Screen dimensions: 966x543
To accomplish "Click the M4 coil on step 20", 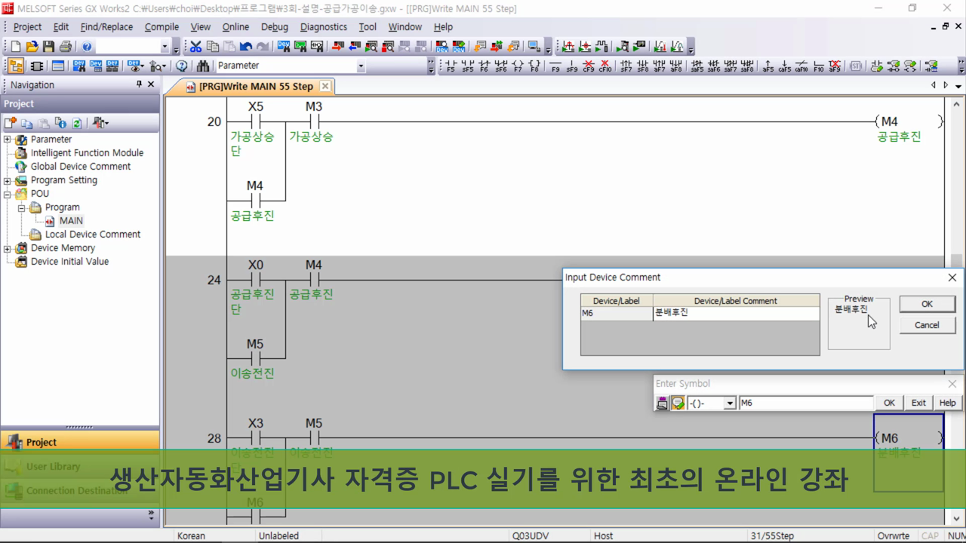I will pyautogui.click(x=909, y=121).
